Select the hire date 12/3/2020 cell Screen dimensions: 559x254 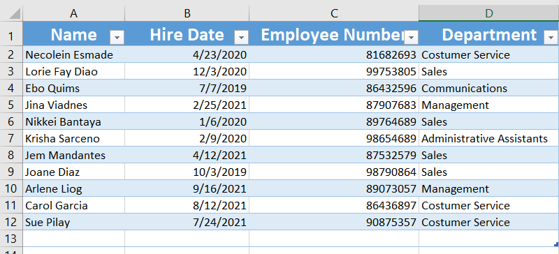(187, 72)
